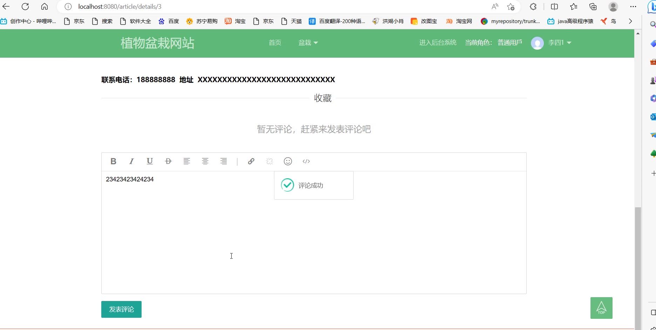
Task: Apply strikethrough formatting in editor
Action: pyautogui.click(x=168, y=161)
